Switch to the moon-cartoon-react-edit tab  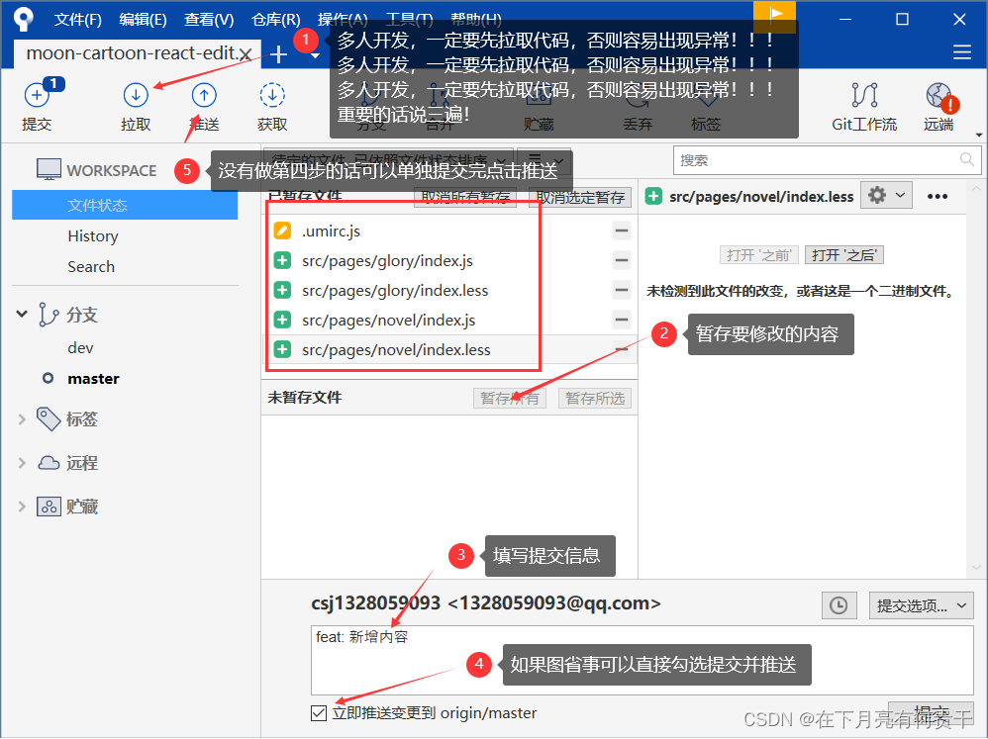pos(131,53)
